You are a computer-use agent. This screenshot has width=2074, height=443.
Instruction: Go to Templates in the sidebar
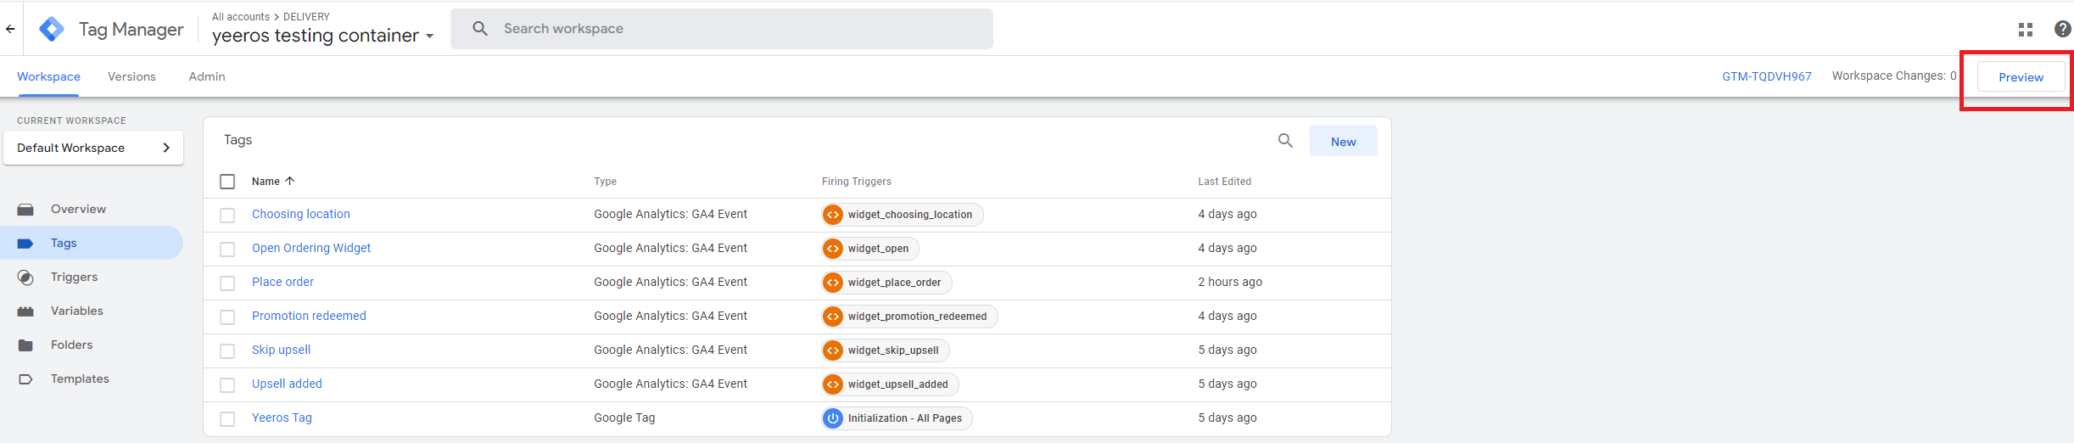coord(80,379)
